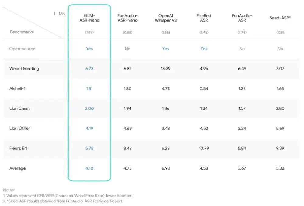This screenshot has height=206, width=304.
Task: Select the Fleurs EN row label
Action: coord(19,148)
